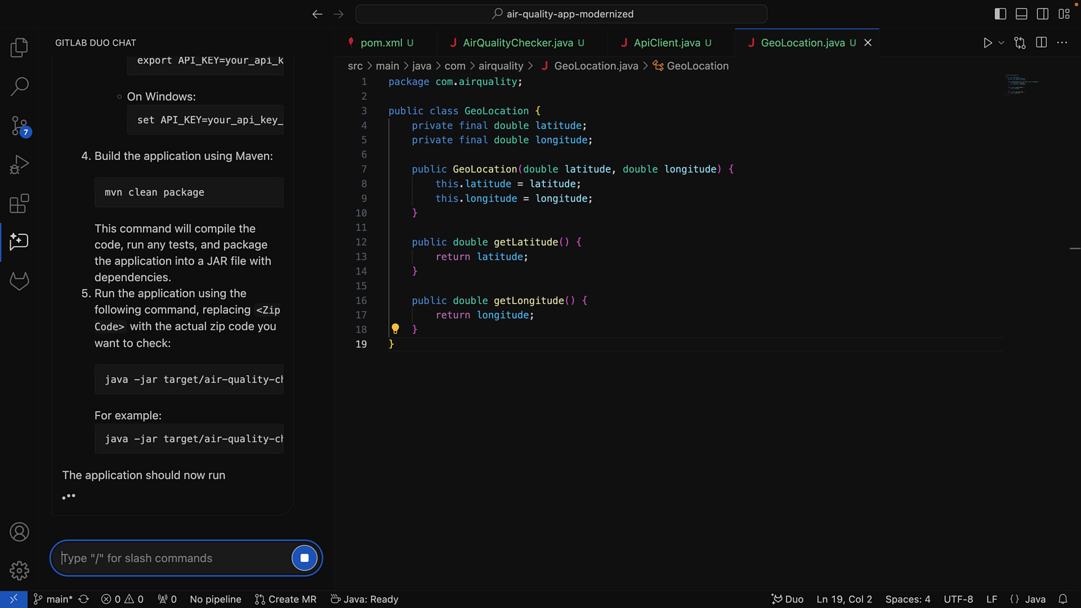Split the editor to the right

(1041, 43)
